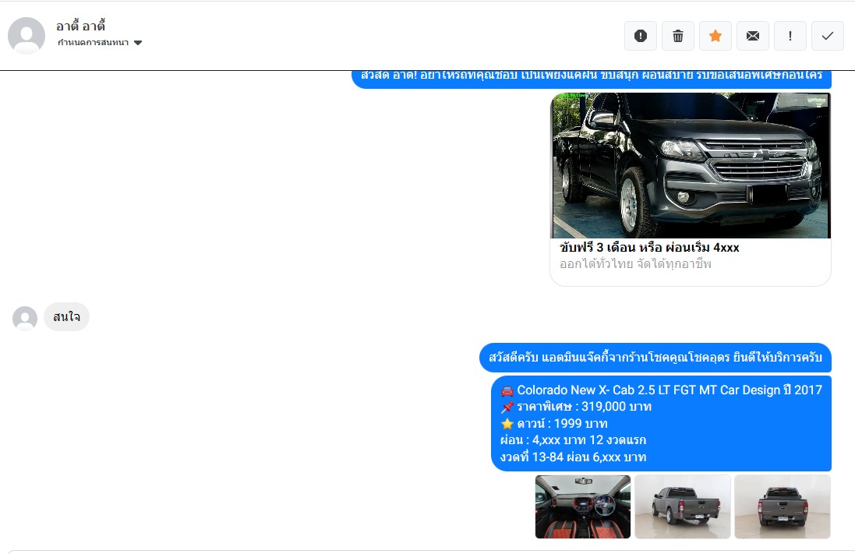
Task: Select the partially visible top blue message
Action: (592, 79)
